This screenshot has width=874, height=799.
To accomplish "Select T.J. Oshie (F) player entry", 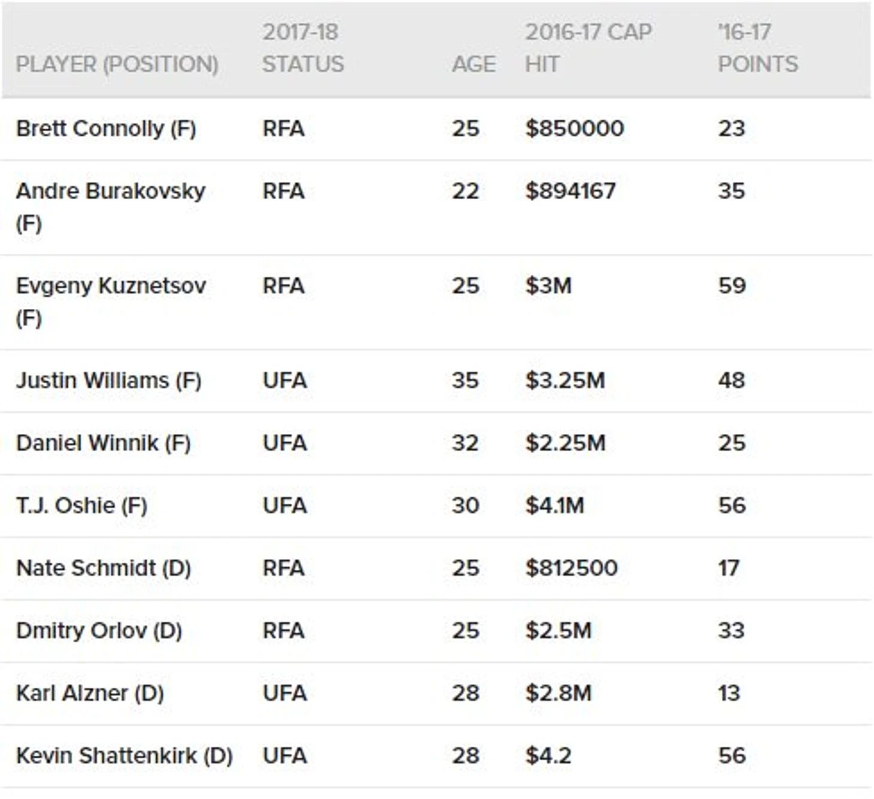I will pos(81,506).
